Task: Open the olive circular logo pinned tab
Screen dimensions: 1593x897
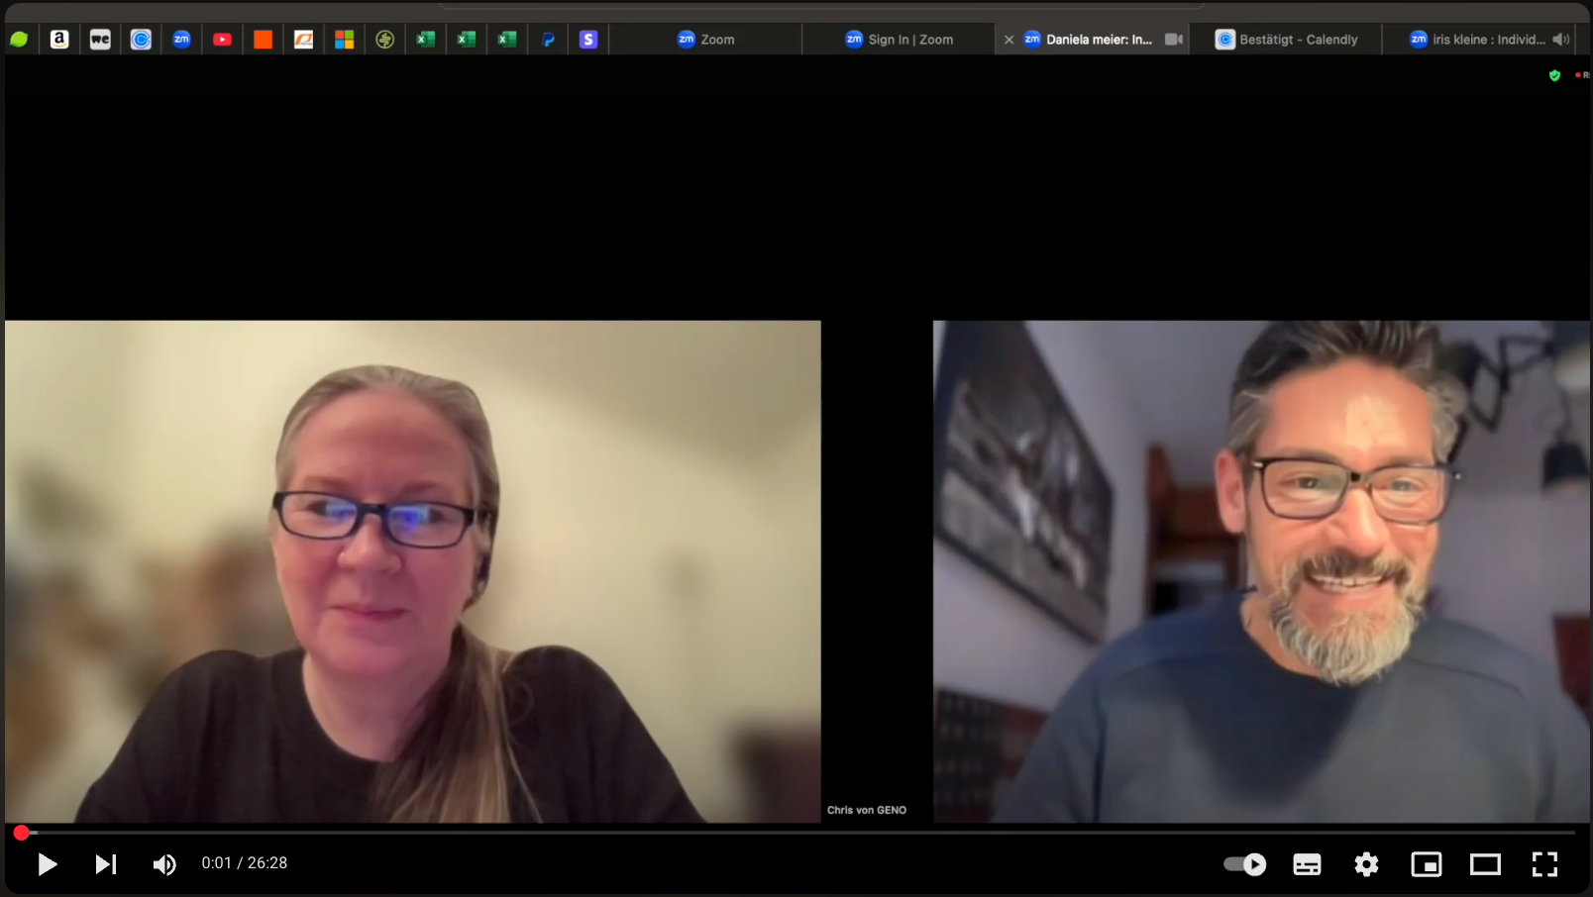Action: coord(384,40)
